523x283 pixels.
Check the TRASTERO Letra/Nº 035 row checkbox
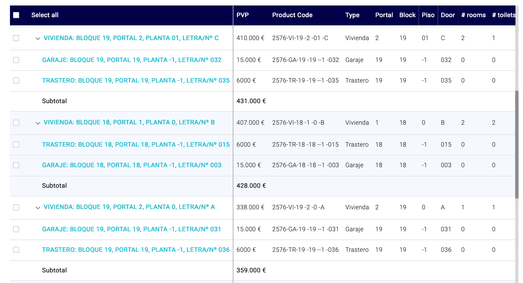click(16, 81)
